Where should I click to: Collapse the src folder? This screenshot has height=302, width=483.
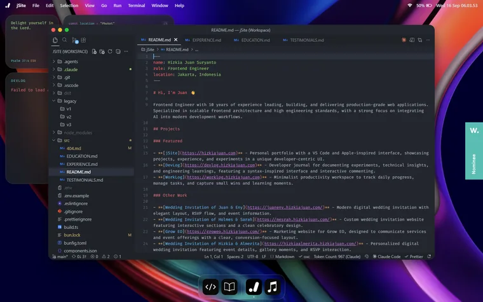(x=91, y=141)
